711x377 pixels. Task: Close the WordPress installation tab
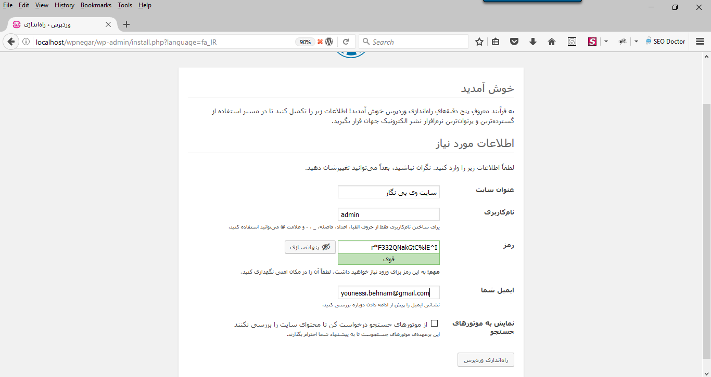click(x=108, y=24)
